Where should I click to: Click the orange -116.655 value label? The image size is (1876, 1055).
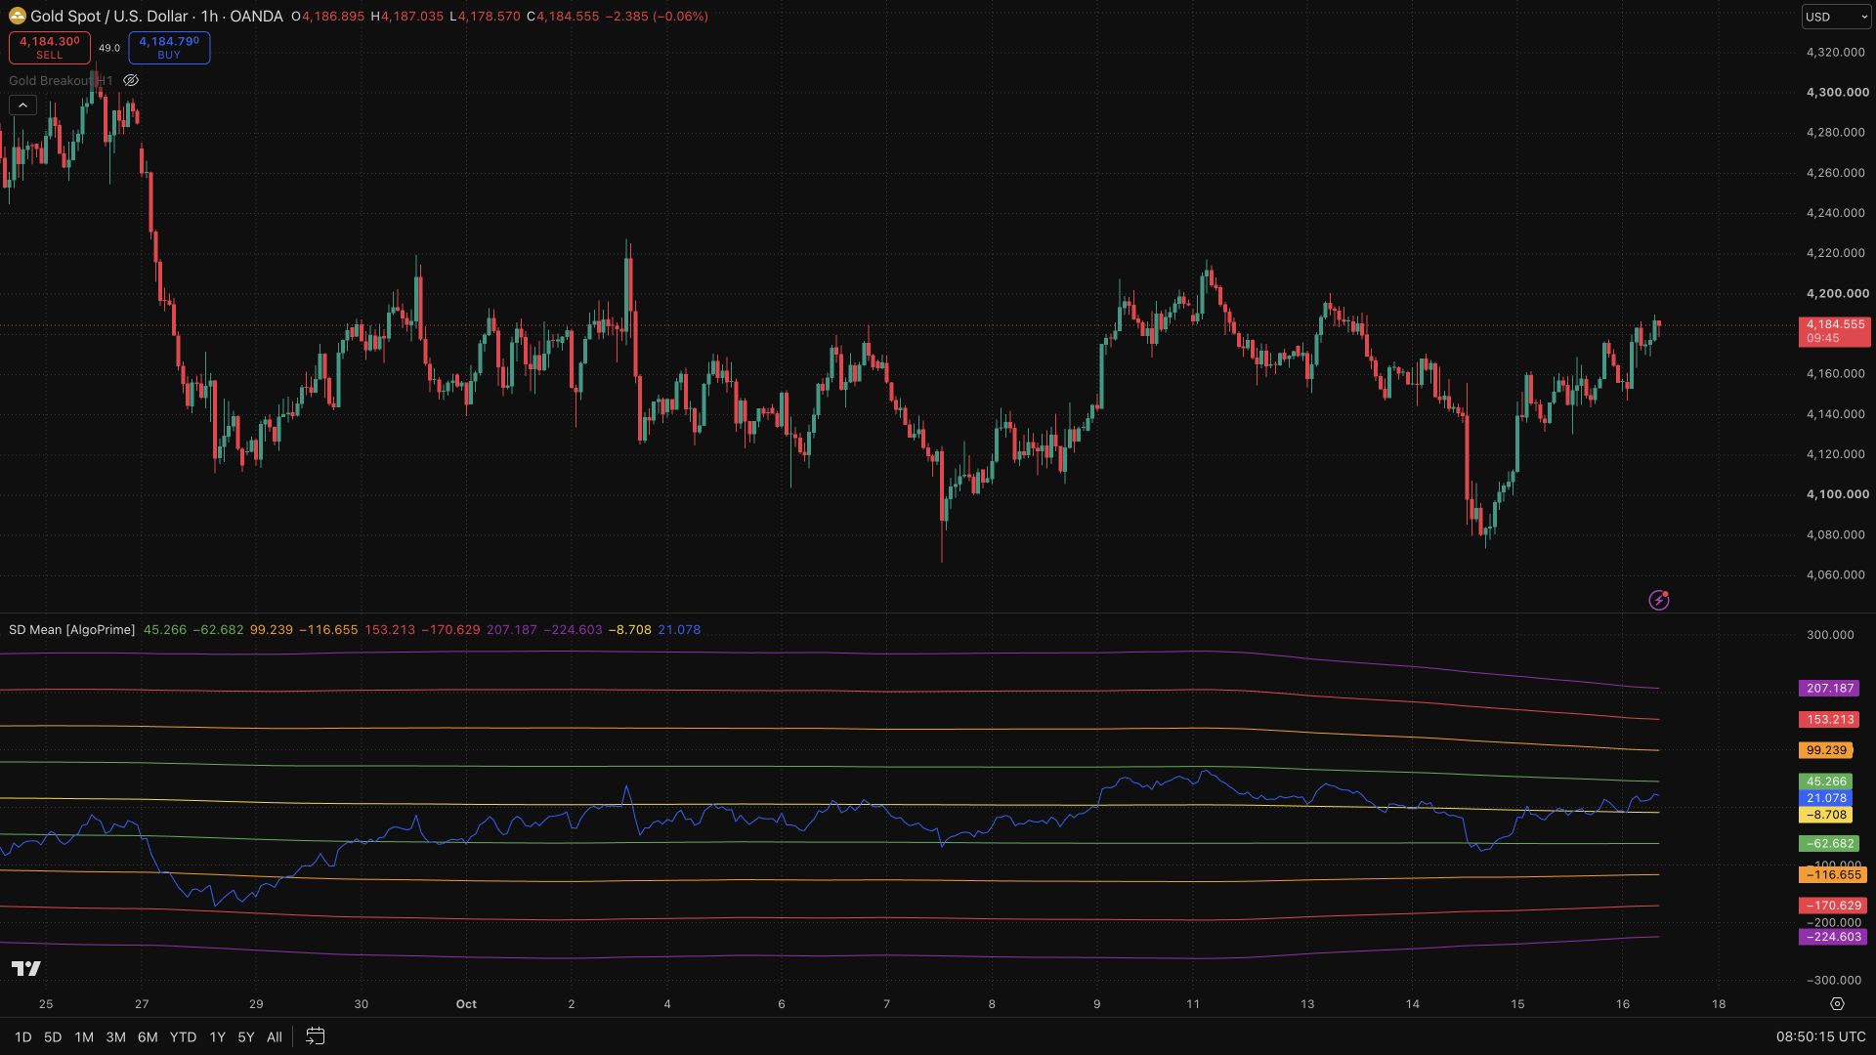pyautogui.click(x=1833, y=875)
